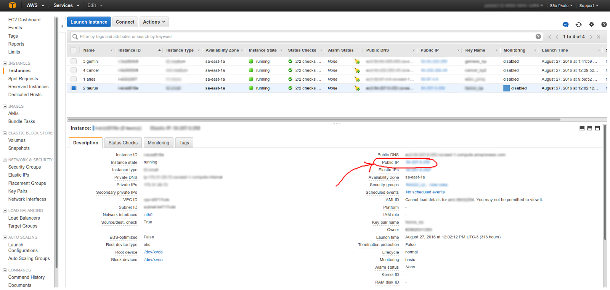Click the Launch Instance button
Viewport: 610px width, 290px height.
pyautogui.click(x=89, y=22)
